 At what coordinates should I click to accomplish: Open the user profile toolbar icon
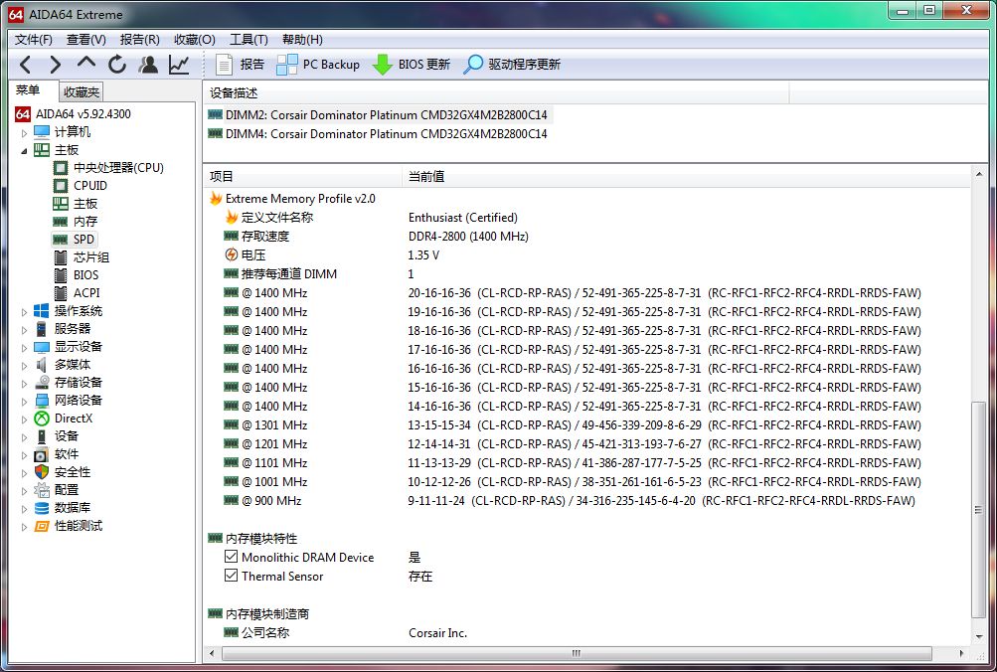coord(148,65)
